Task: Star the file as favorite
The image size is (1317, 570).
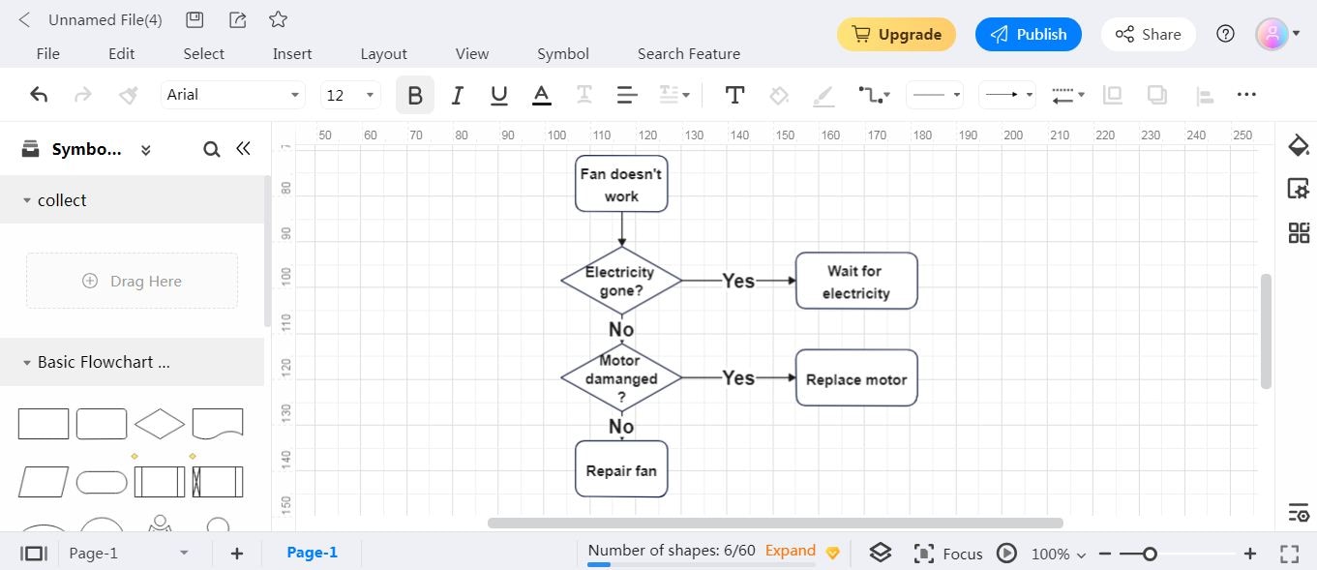Action: click(278, 19)
